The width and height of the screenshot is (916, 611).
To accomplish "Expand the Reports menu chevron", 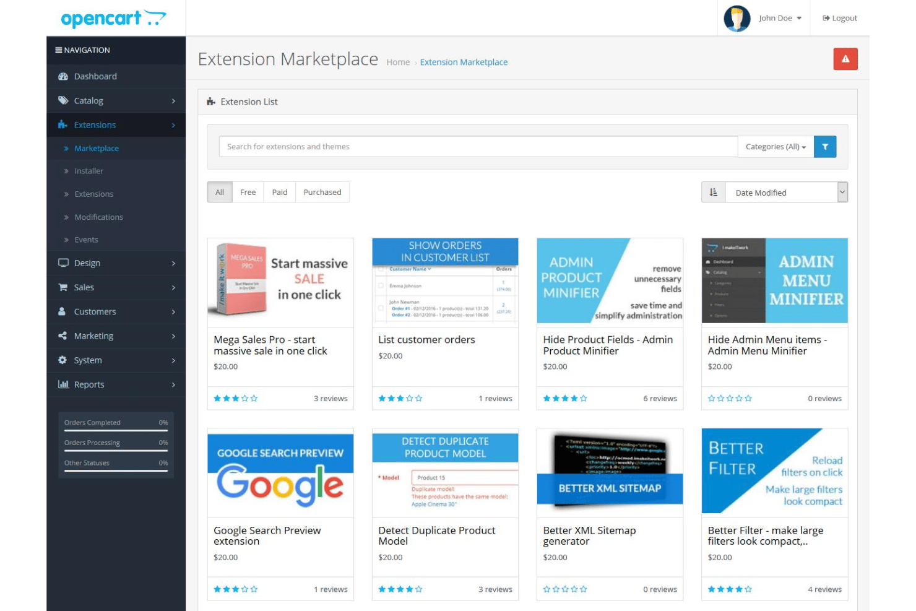I will tap(173, 384).
